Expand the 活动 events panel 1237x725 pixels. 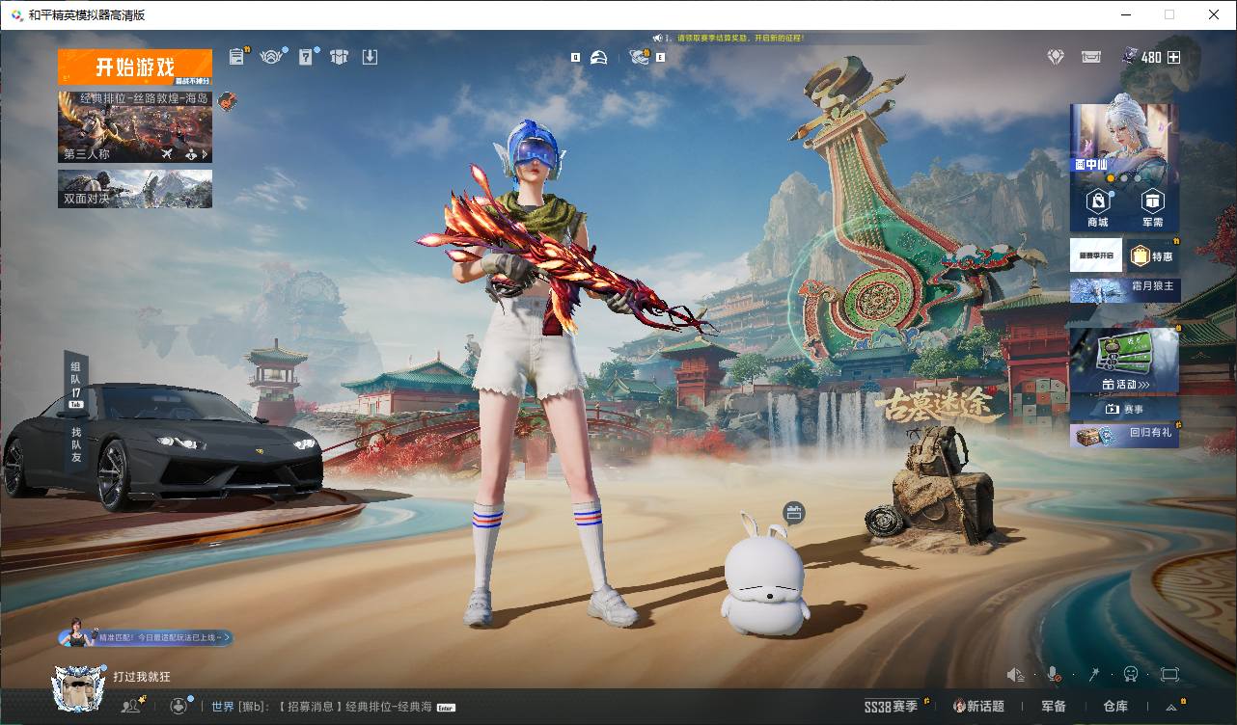(x=1125, y=384)
